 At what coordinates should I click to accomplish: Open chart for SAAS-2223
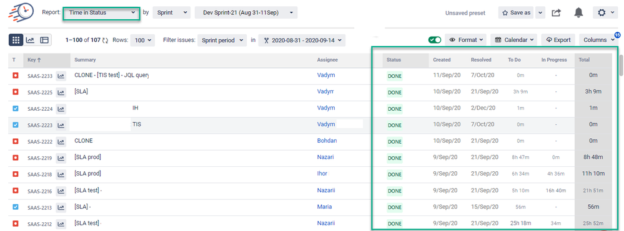(61, 125)
